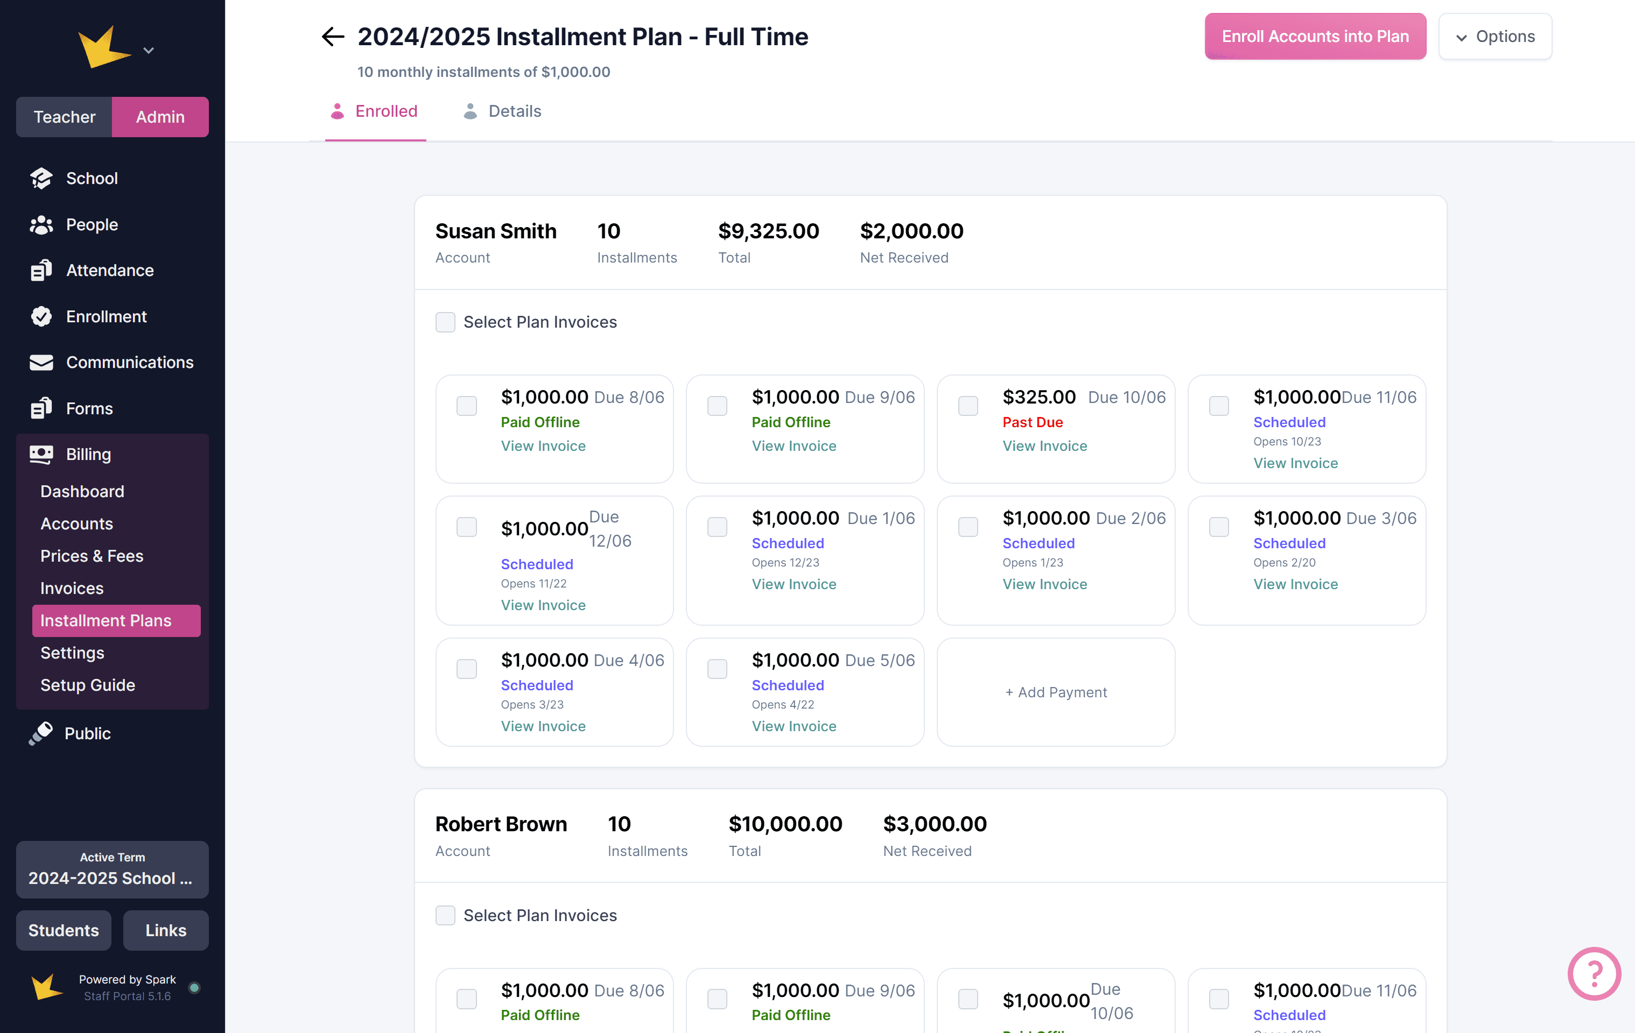Tick checkbox for $325.00 Past Due invoice
This screenshot has height=1033, width=1635.
coord(967,406)
